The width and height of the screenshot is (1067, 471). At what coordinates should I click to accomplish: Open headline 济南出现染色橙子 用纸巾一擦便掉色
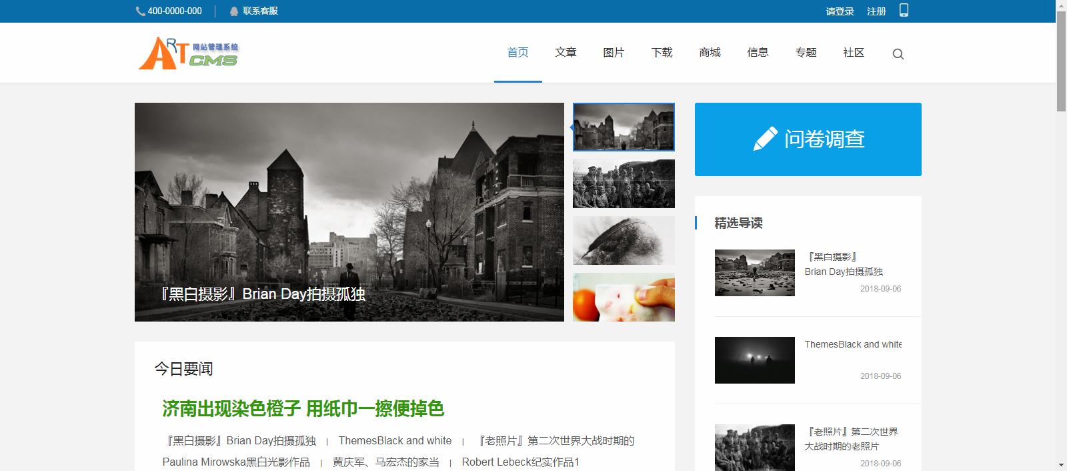pos(303,408)
